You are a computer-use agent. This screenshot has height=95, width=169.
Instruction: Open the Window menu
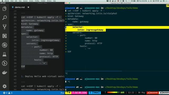click(49, 1)
